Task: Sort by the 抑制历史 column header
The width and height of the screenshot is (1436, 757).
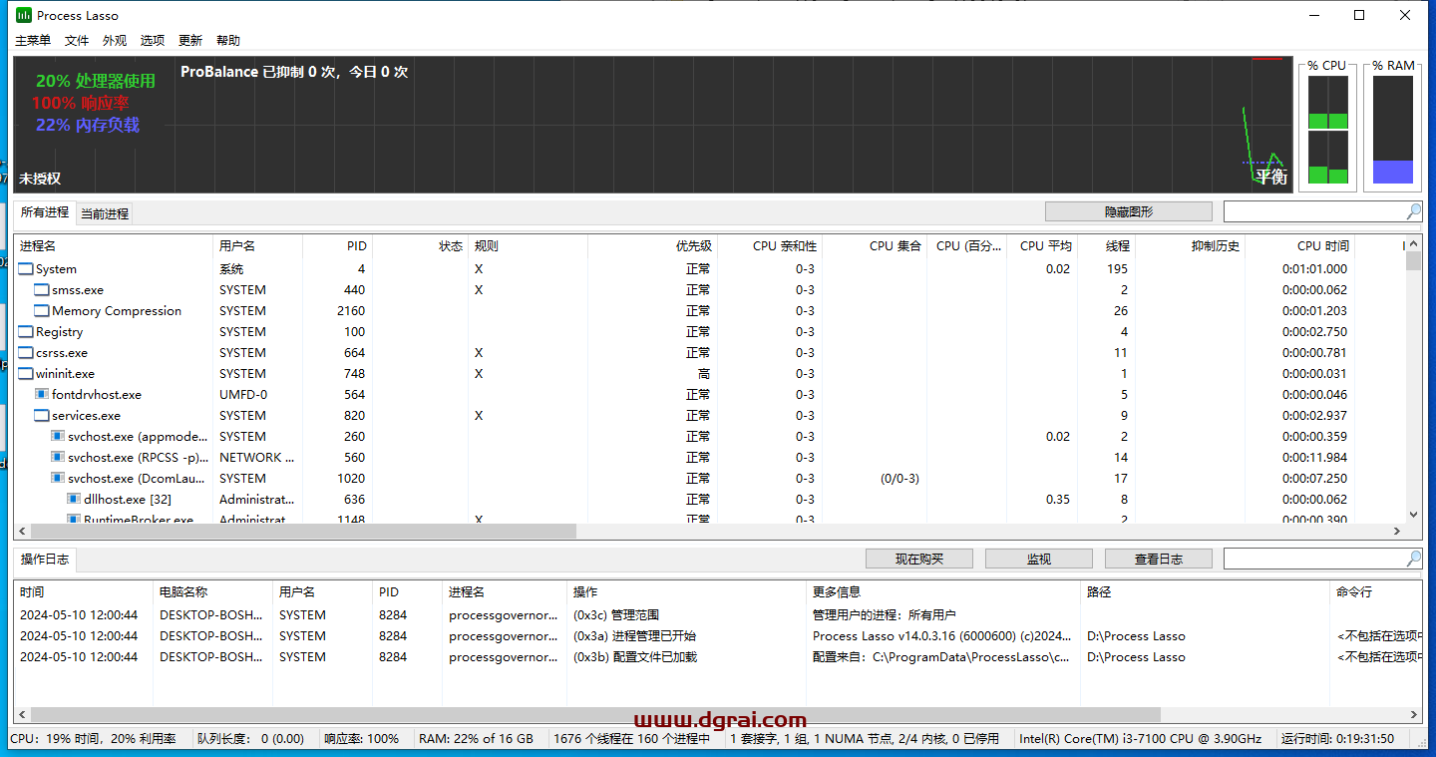Action: (x=1191, y=245)
